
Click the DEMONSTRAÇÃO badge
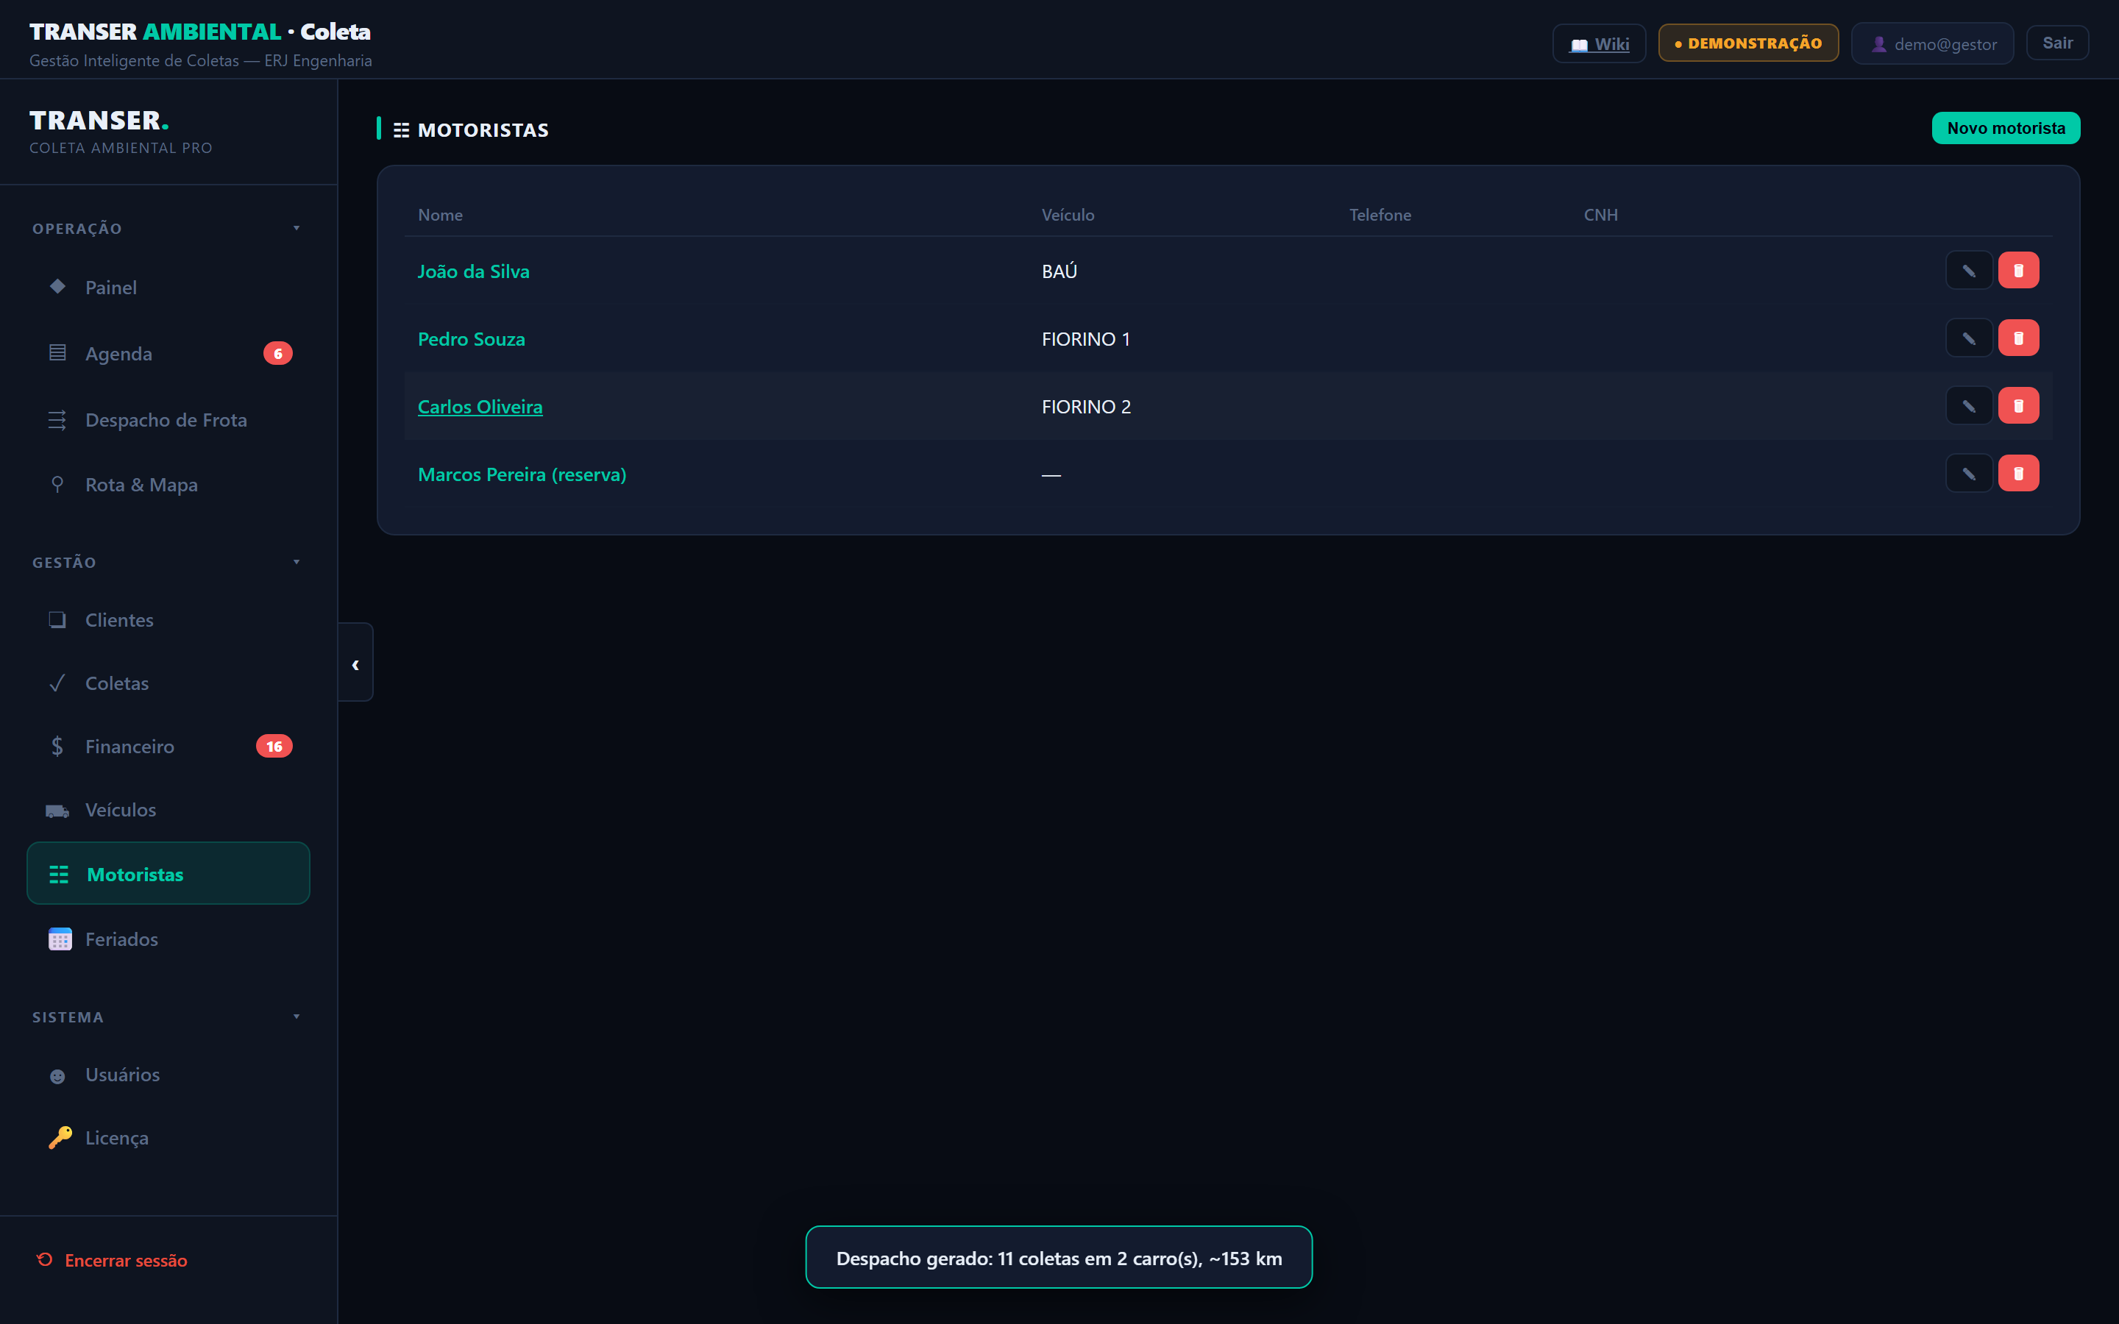click(1747, 43)
